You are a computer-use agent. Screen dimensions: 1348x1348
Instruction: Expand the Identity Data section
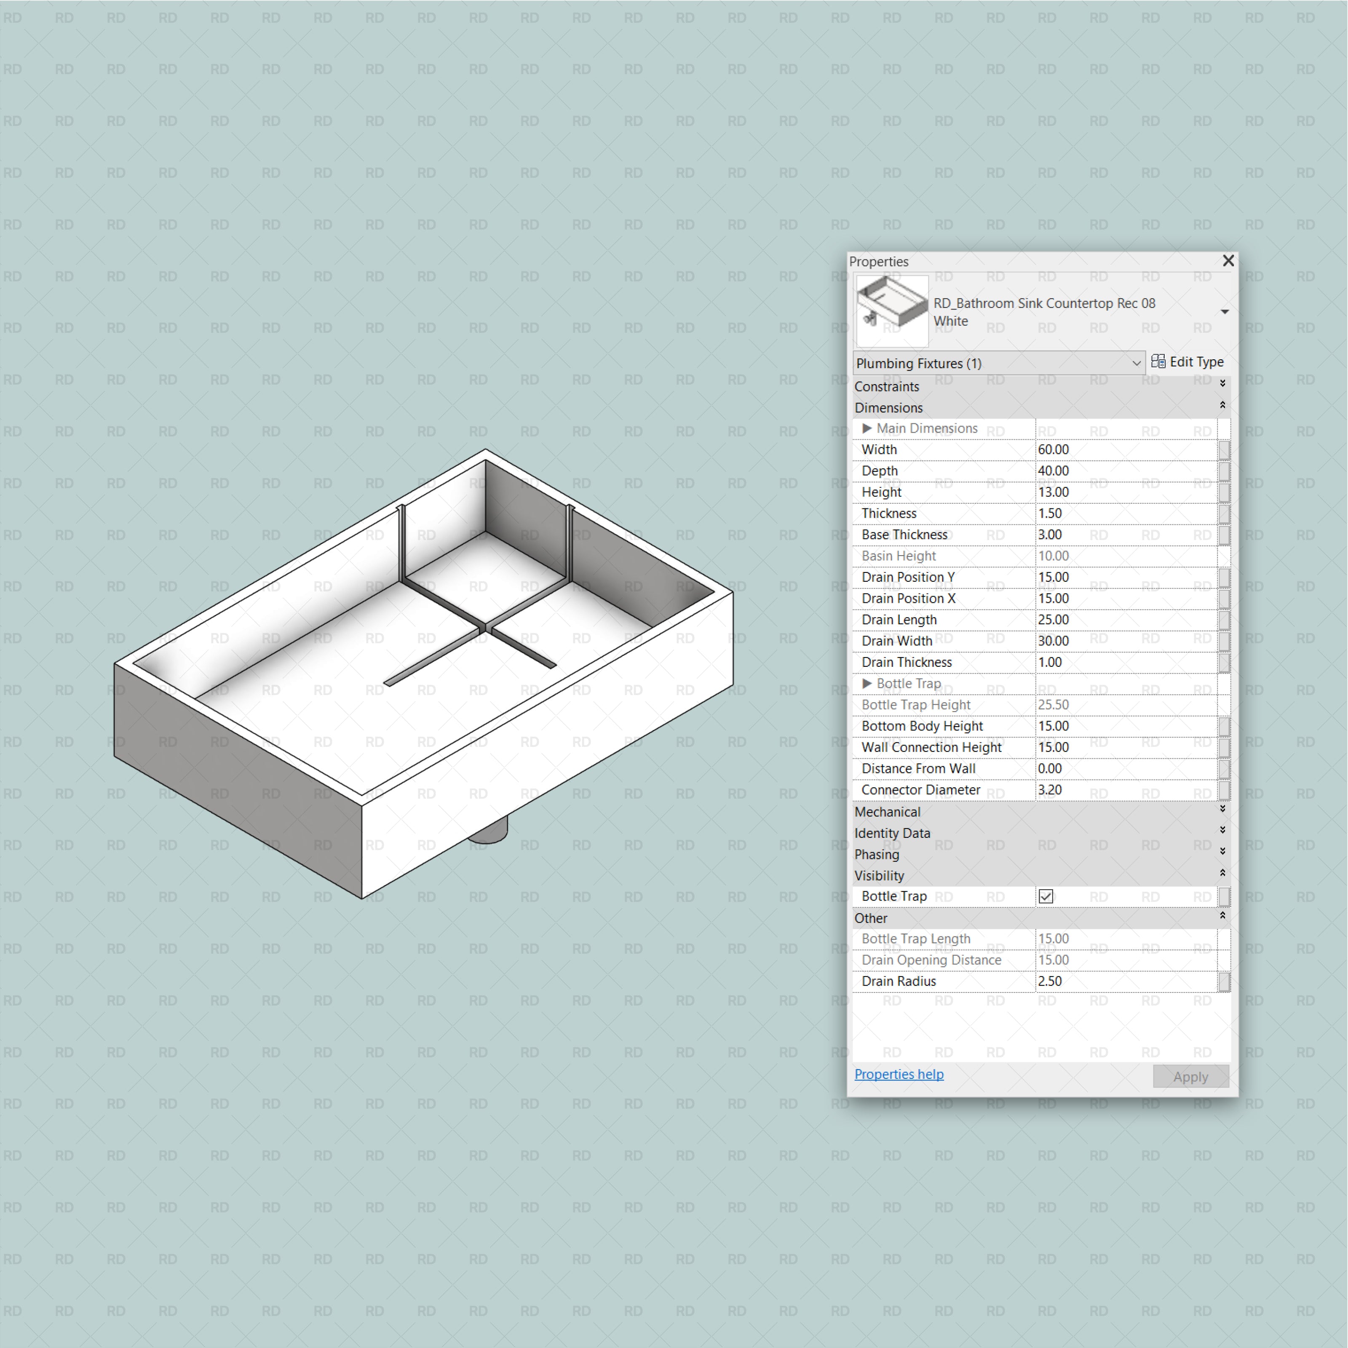1222,830
